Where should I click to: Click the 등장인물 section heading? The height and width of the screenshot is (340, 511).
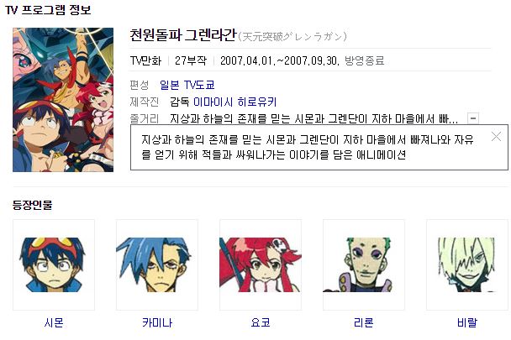[x=32, y=205]
